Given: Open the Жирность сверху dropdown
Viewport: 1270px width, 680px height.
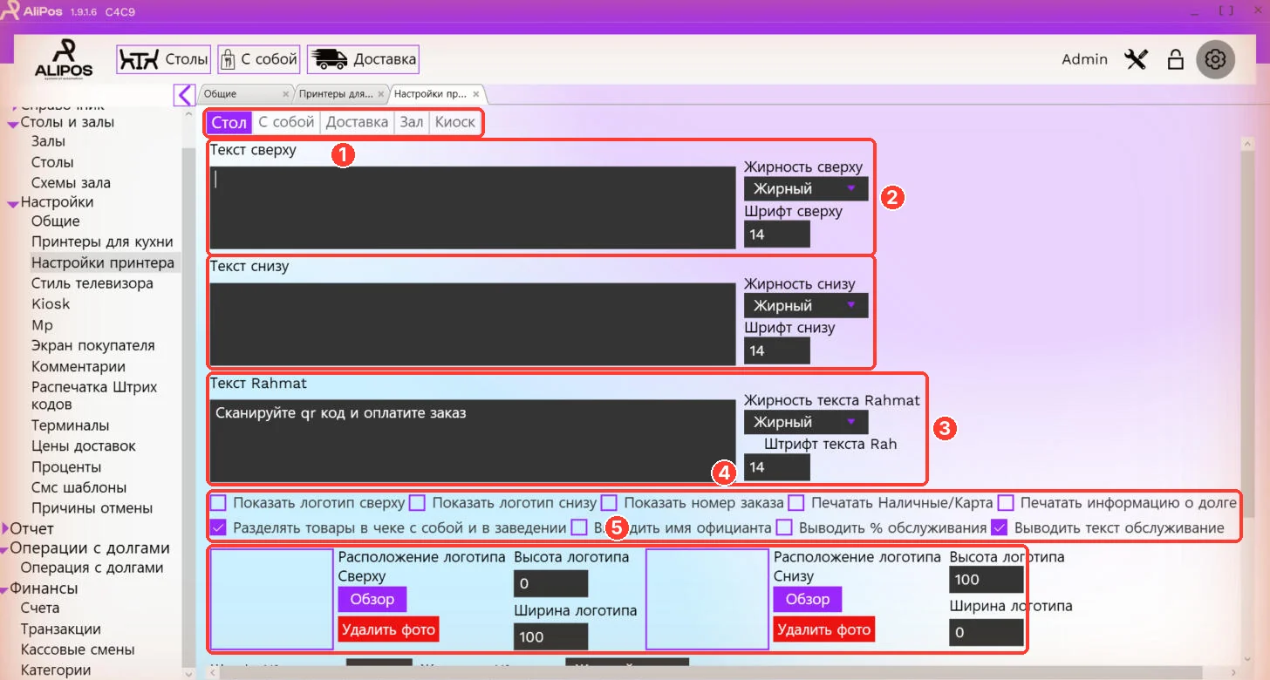Looking at the screenshot, I should (x=806, y=188).
